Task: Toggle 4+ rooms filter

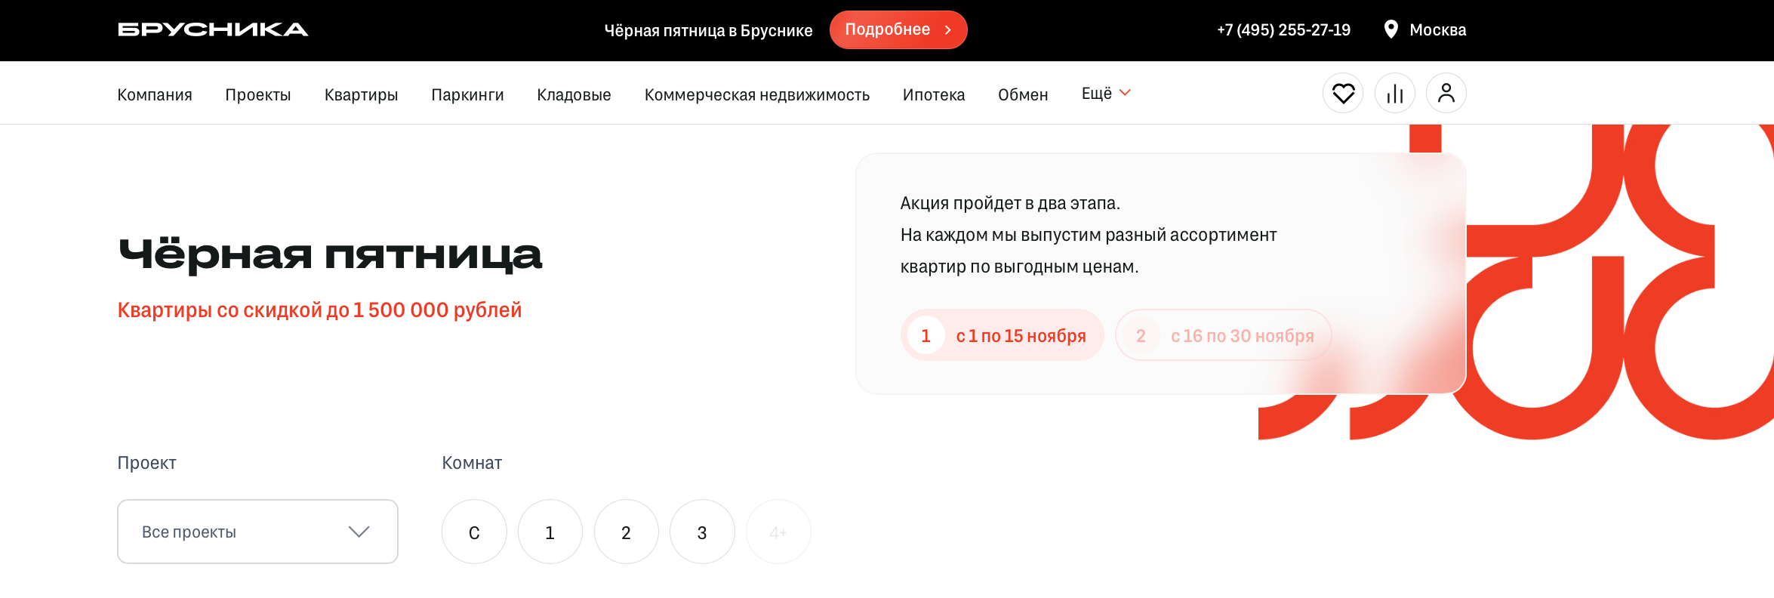Action: (x=778, y=532)
